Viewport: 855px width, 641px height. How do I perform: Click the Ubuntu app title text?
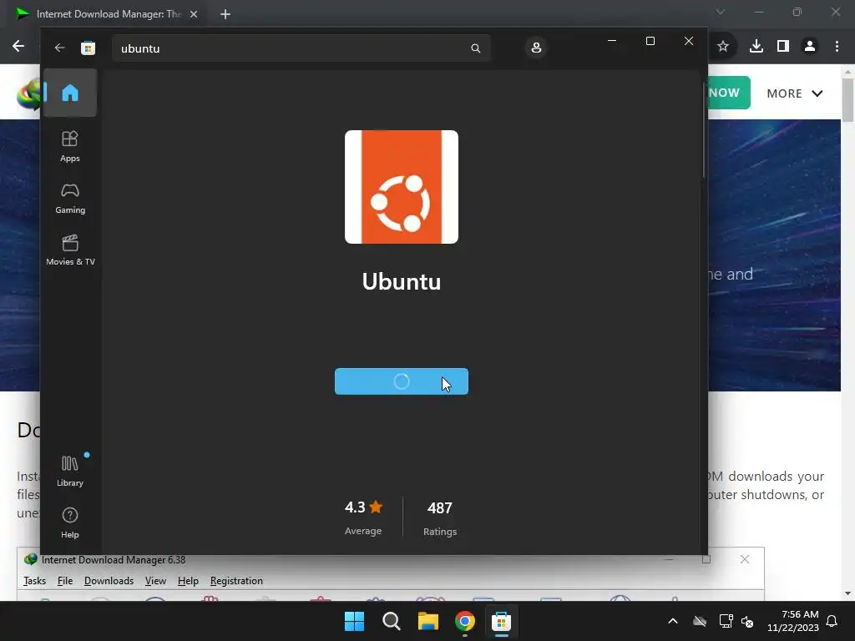click(402, 282)
